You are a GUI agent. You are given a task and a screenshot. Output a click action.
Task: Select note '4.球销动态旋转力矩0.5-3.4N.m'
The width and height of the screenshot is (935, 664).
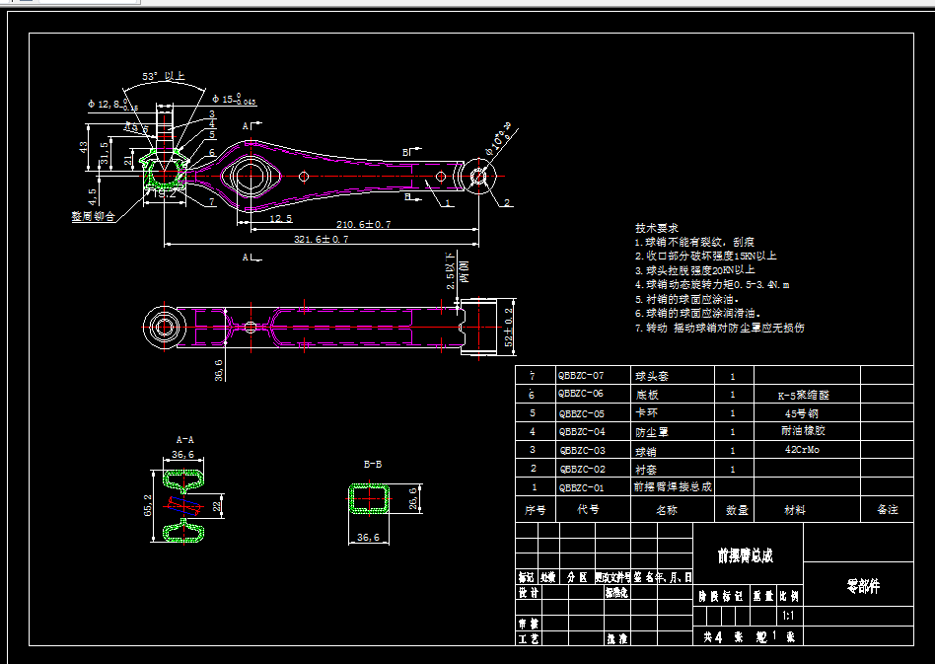(712, 284)
